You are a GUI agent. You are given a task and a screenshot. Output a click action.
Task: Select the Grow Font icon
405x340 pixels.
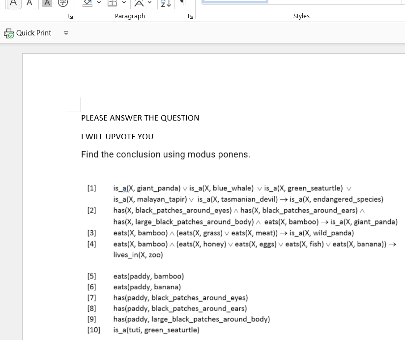coord(13,3)
